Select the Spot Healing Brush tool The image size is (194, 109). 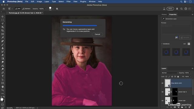click(2, 41)
